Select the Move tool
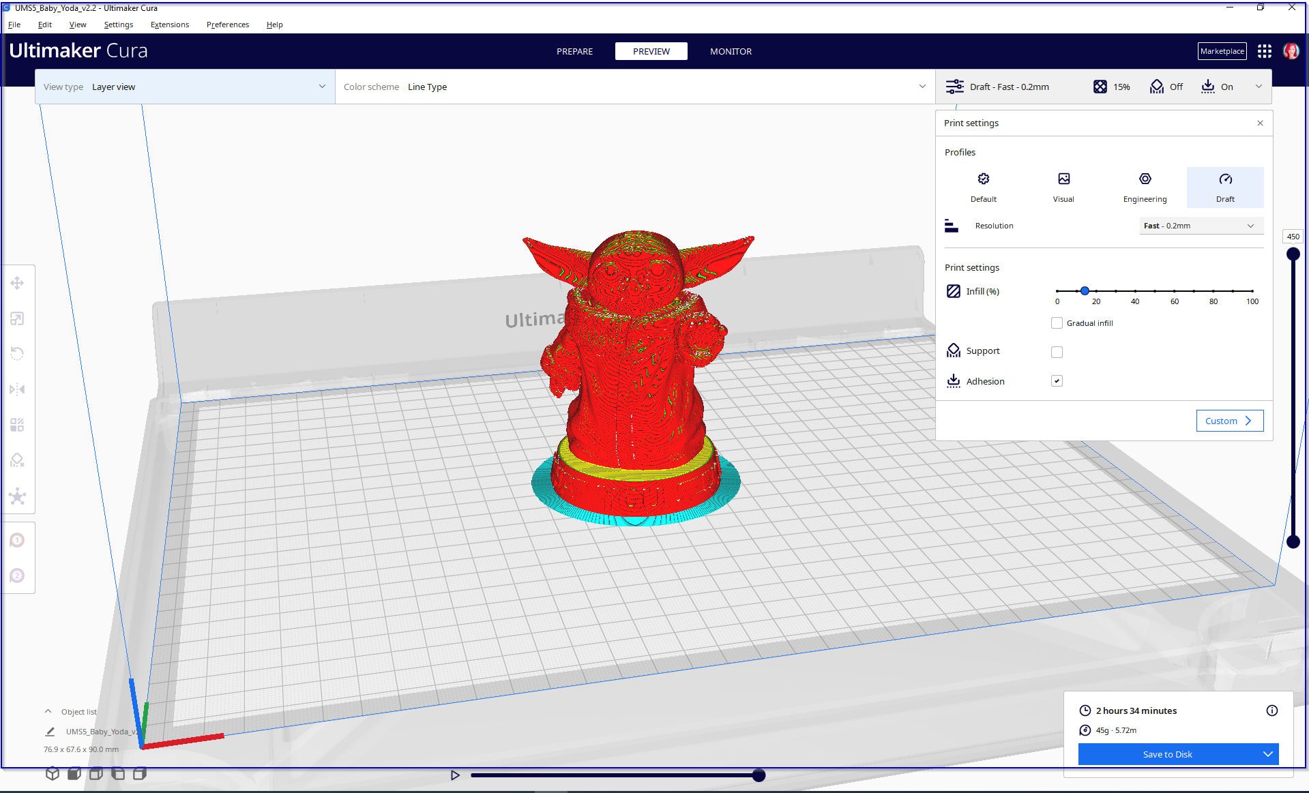 pyautogui.click(x=17, y=282)
